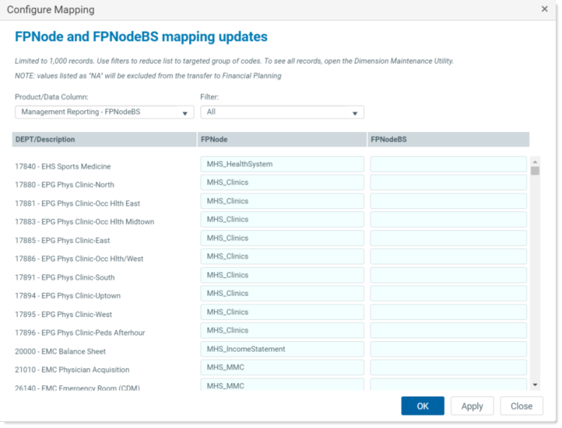Click the scrollbar up arrow

[x=535, y=162]
